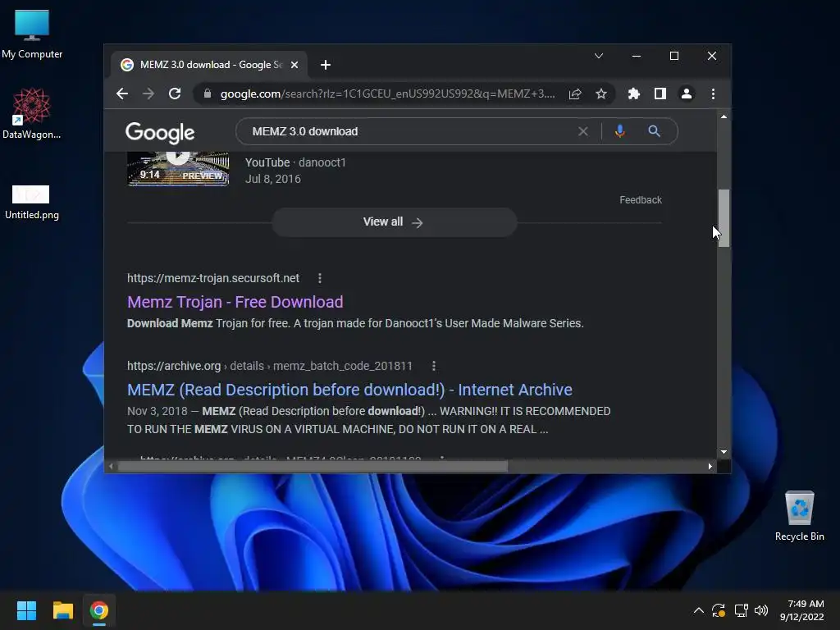Go back to previous page in Chrome

coord(122,94)
